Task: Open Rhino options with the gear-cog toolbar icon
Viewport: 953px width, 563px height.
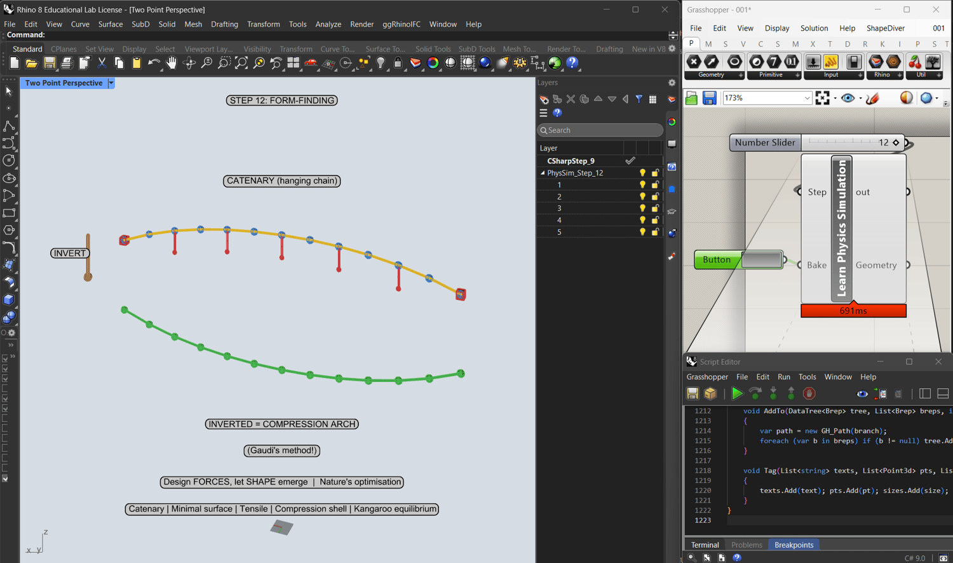Action: (x=520, y=63)
